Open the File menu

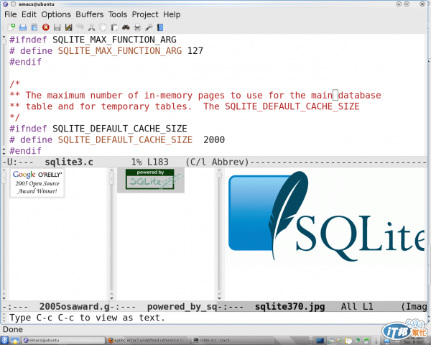[x=11, y=14]
